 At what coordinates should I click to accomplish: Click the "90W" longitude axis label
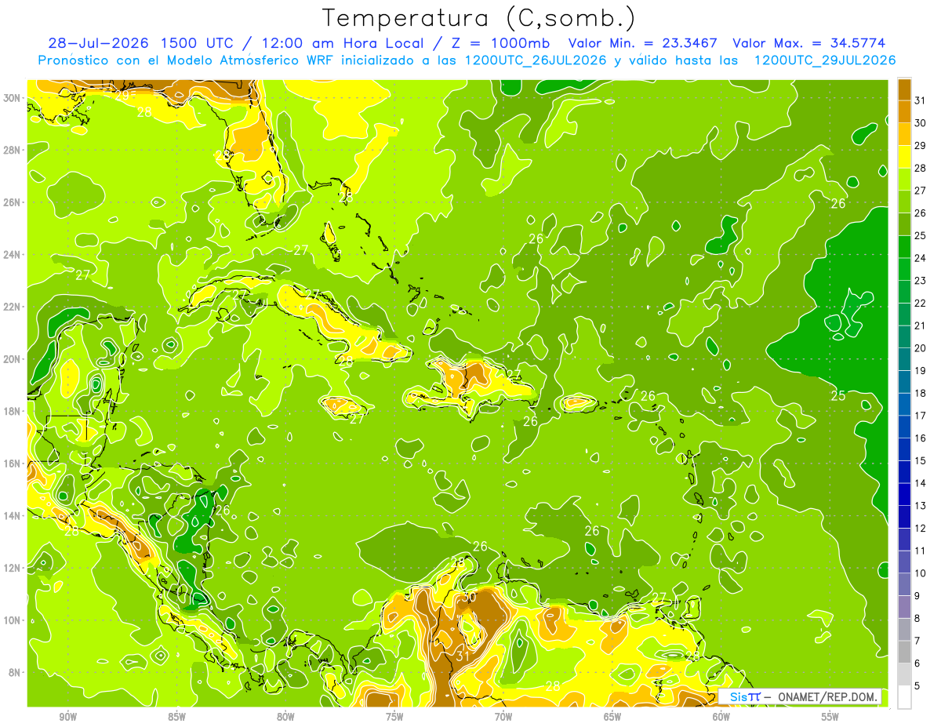point(67,717)
